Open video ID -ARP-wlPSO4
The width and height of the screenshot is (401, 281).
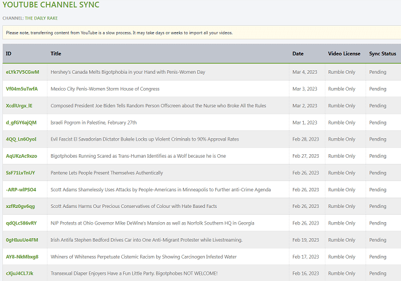pos(21,190)
